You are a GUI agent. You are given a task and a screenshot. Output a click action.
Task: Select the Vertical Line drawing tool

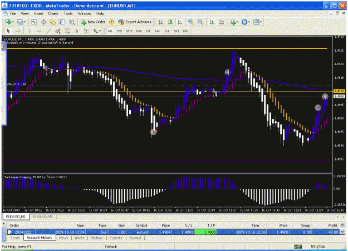tap(30, 31)
